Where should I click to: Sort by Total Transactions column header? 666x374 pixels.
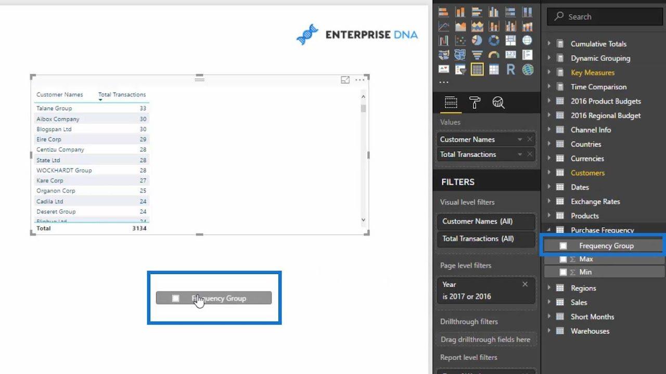(x=122, y=95)
